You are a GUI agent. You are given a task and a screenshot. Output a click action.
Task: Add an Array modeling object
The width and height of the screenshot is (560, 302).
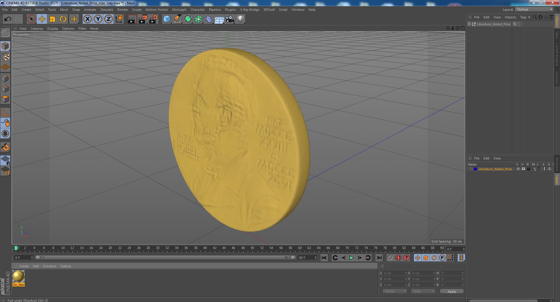point(198,19)
